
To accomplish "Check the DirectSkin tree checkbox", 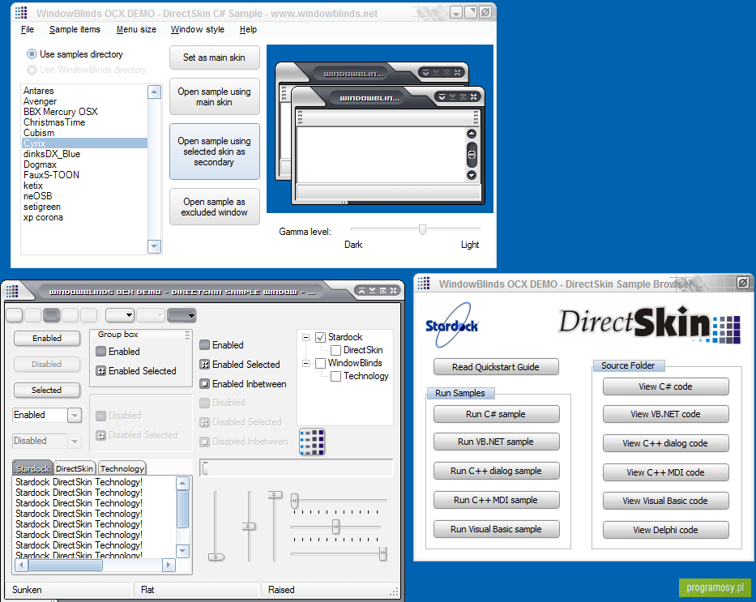I will 336,350.
